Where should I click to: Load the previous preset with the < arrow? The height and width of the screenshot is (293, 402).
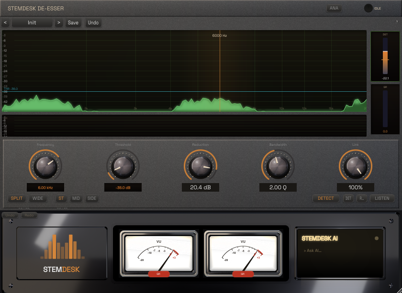[x=5, y=22]
